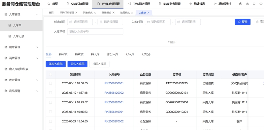Click the calendar icon in 创建时间 end date
Viewport: 264px width, 130px height.
click(101, 22)
